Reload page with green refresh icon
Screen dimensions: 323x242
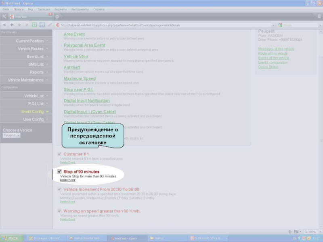pyautogui.click(x=34, y=25)
